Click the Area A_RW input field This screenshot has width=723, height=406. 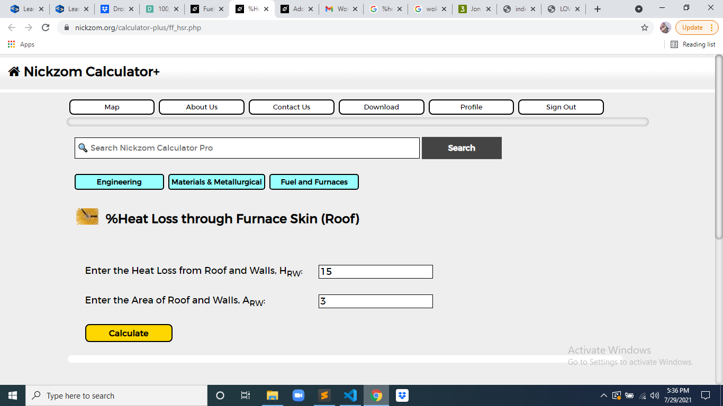376,301
